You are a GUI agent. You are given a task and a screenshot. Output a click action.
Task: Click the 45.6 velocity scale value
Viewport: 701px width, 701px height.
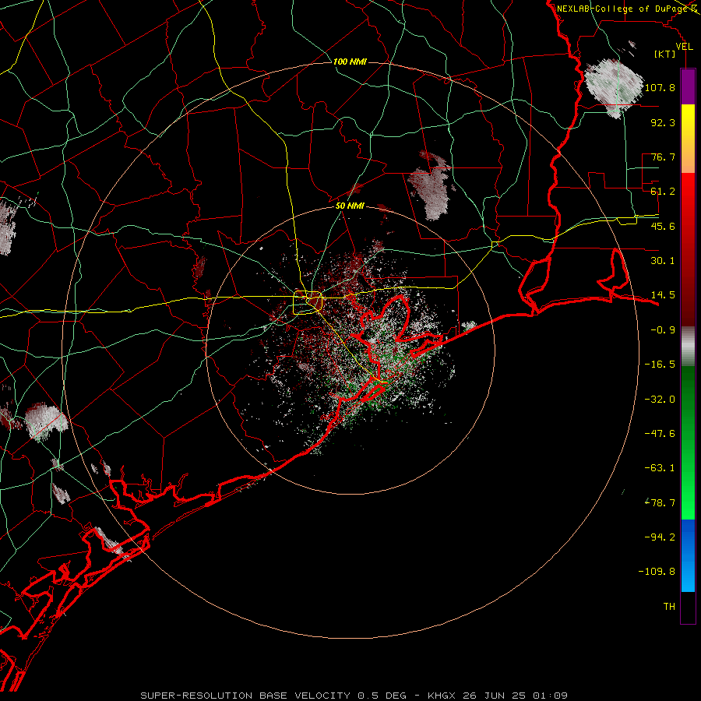pyautogui.click(x=663, y=226)
